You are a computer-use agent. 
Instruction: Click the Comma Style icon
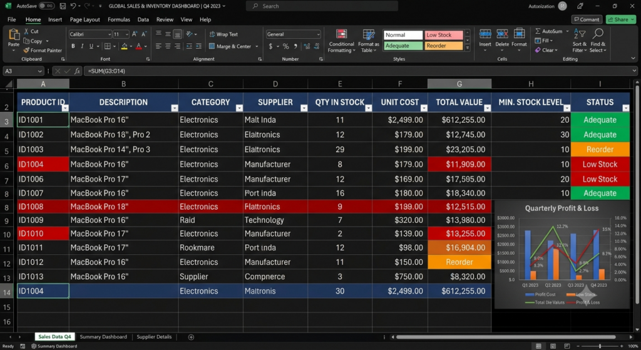[295, 46]
